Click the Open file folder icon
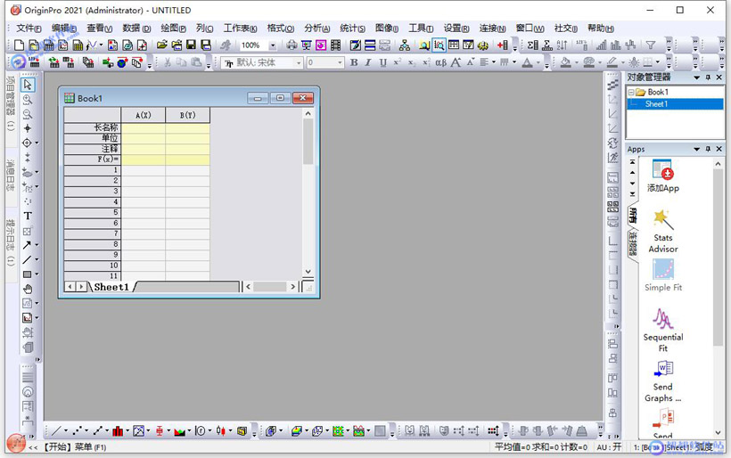Screen dimensions: 731x458 (x=161, y=45)
